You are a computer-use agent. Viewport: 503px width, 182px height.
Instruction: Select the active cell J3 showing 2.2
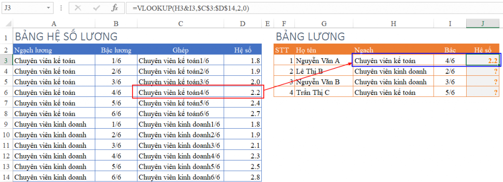click(483, 60)
